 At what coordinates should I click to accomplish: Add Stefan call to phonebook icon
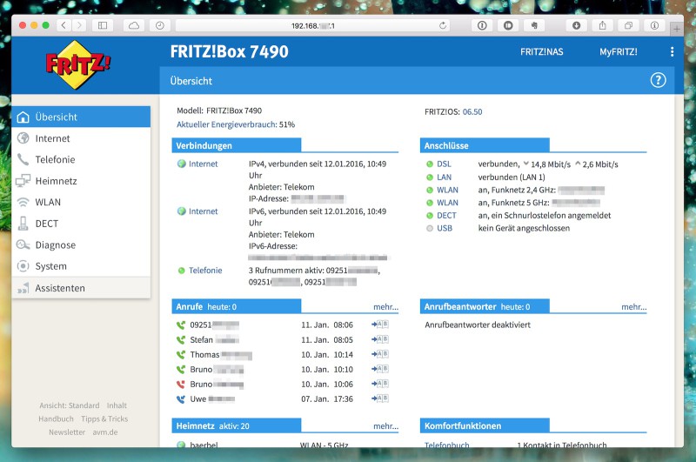coord(380,339)
